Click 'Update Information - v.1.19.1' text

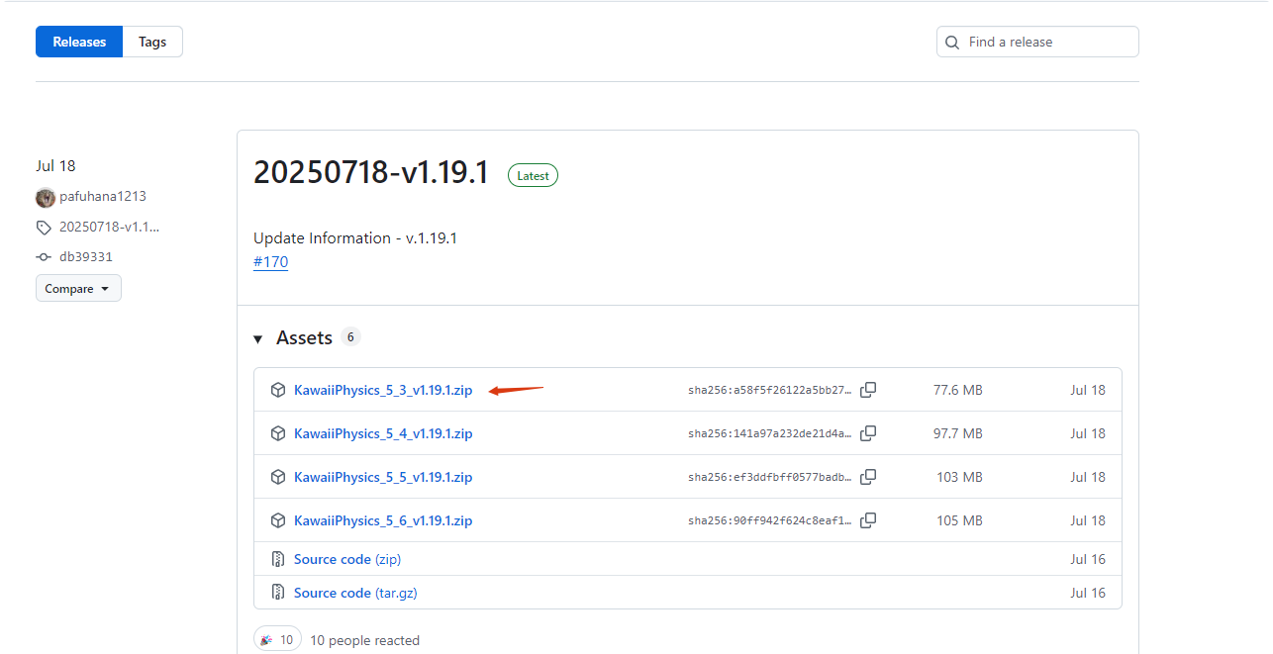[x=355, y=238]
